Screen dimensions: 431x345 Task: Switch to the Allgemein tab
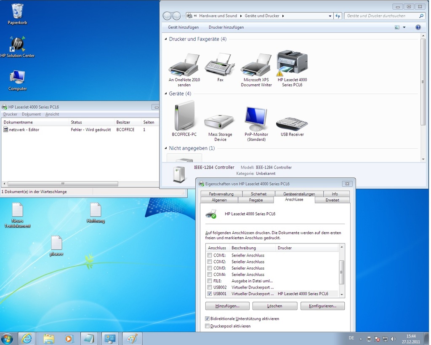click(219, 200)
